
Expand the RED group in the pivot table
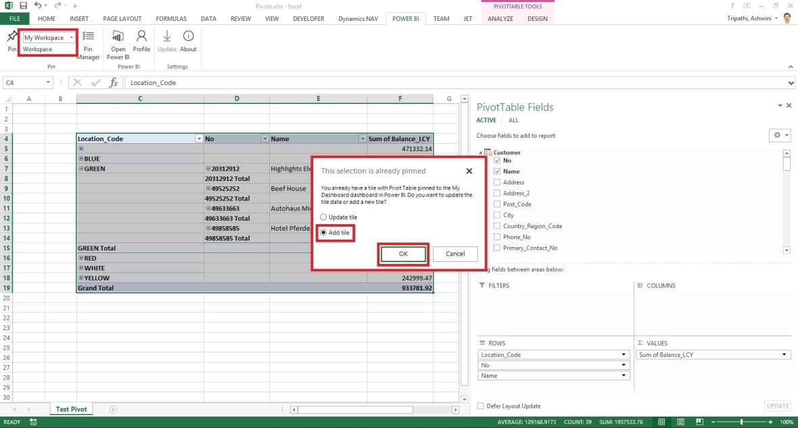click(x=80, y=258)
